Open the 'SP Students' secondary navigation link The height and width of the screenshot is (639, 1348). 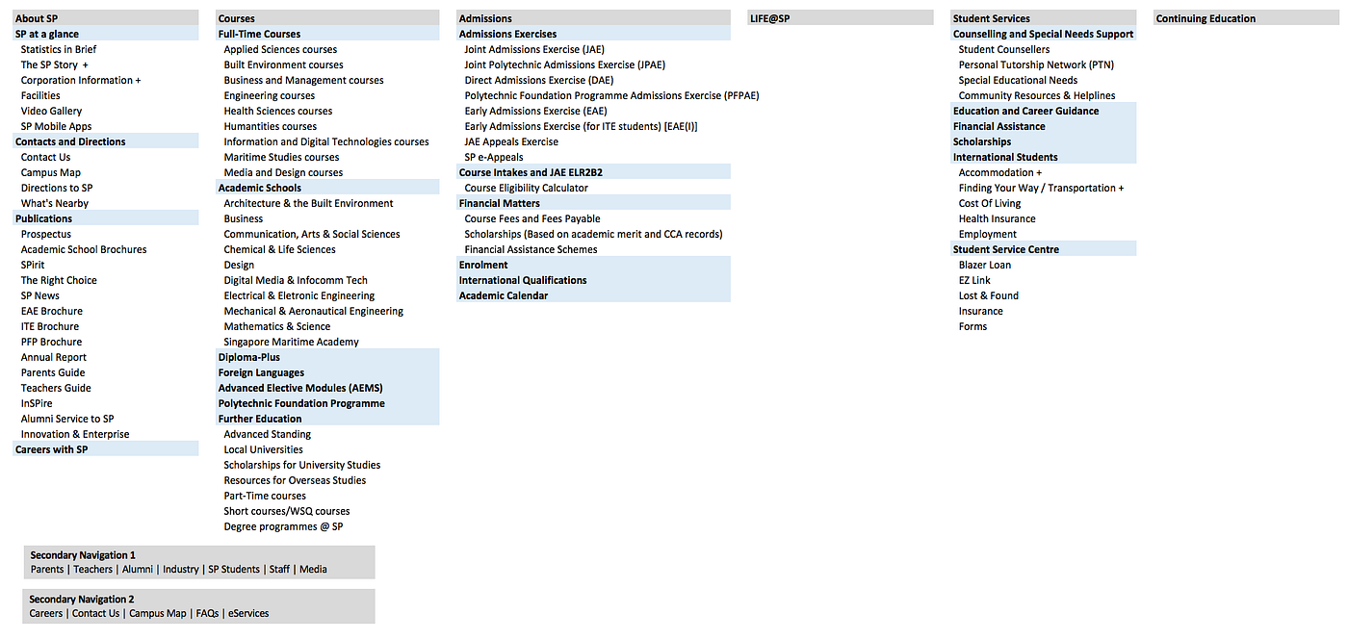(234, 569)
